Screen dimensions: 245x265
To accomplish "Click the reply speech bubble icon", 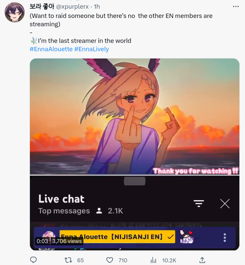I will point(33,260).
